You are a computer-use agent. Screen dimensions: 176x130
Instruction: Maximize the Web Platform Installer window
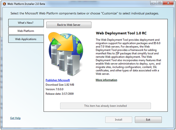160,3
